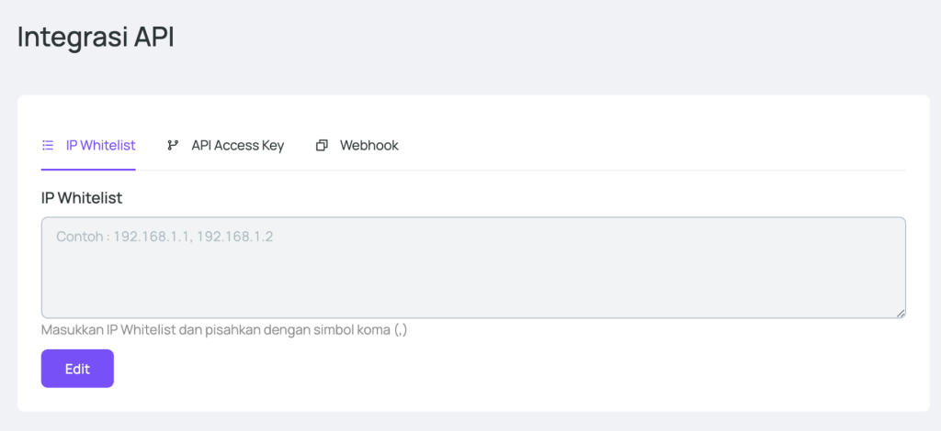This screenshot has height=431, width=941.
Task: Click the blank white area right of Edit button
Action: coord(505,369)
